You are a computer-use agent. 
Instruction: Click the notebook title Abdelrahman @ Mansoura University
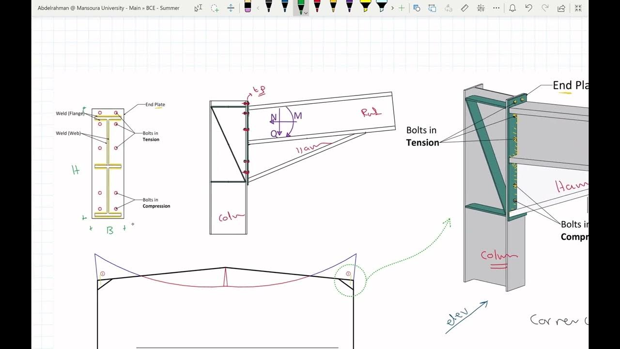click(81, 8)
